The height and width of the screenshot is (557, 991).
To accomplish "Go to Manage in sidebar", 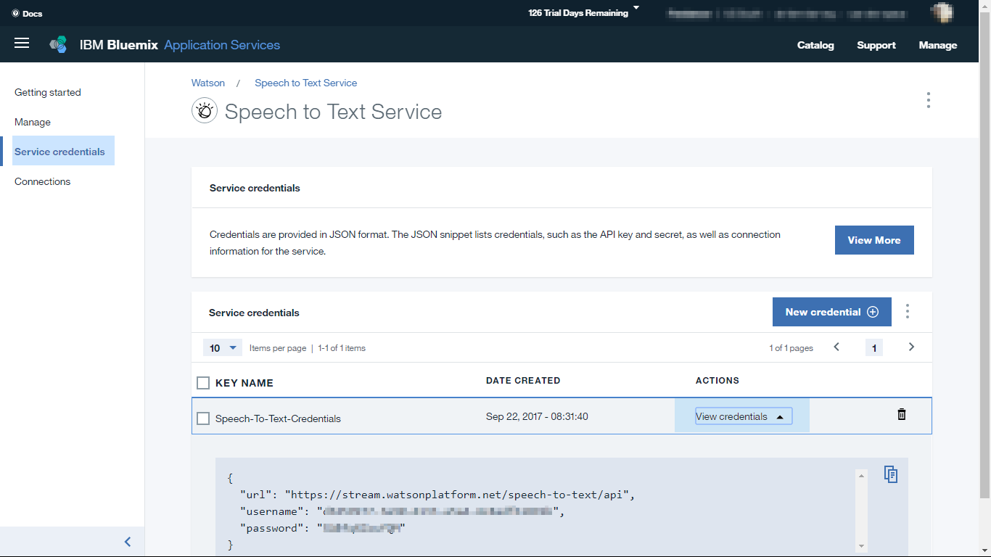I will [33, 122].
